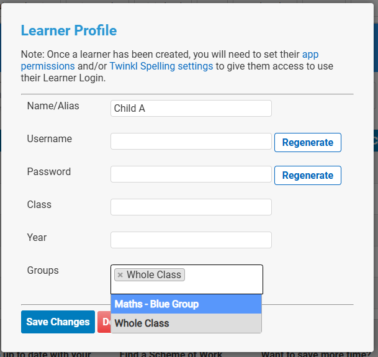
Task: Click the Groups label text
Action: [x=43, y=271]
